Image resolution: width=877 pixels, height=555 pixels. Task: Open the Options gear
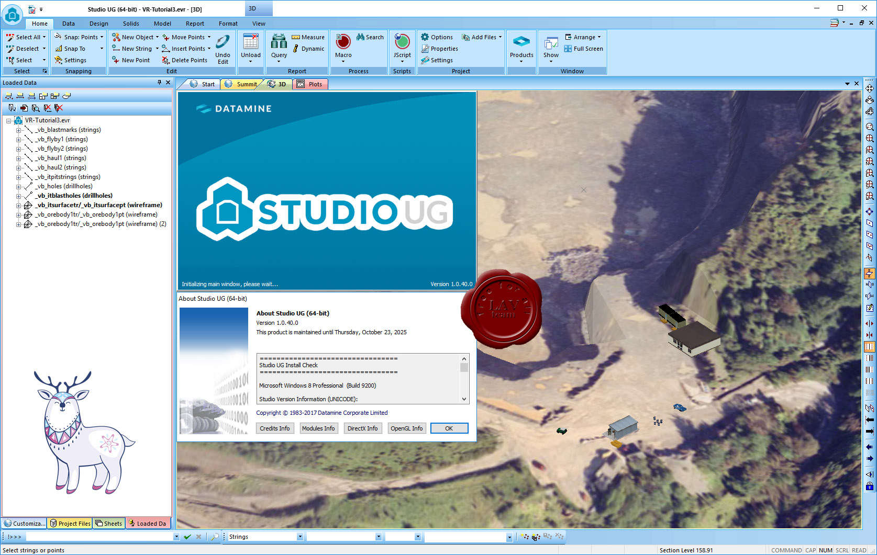[425, 37]
